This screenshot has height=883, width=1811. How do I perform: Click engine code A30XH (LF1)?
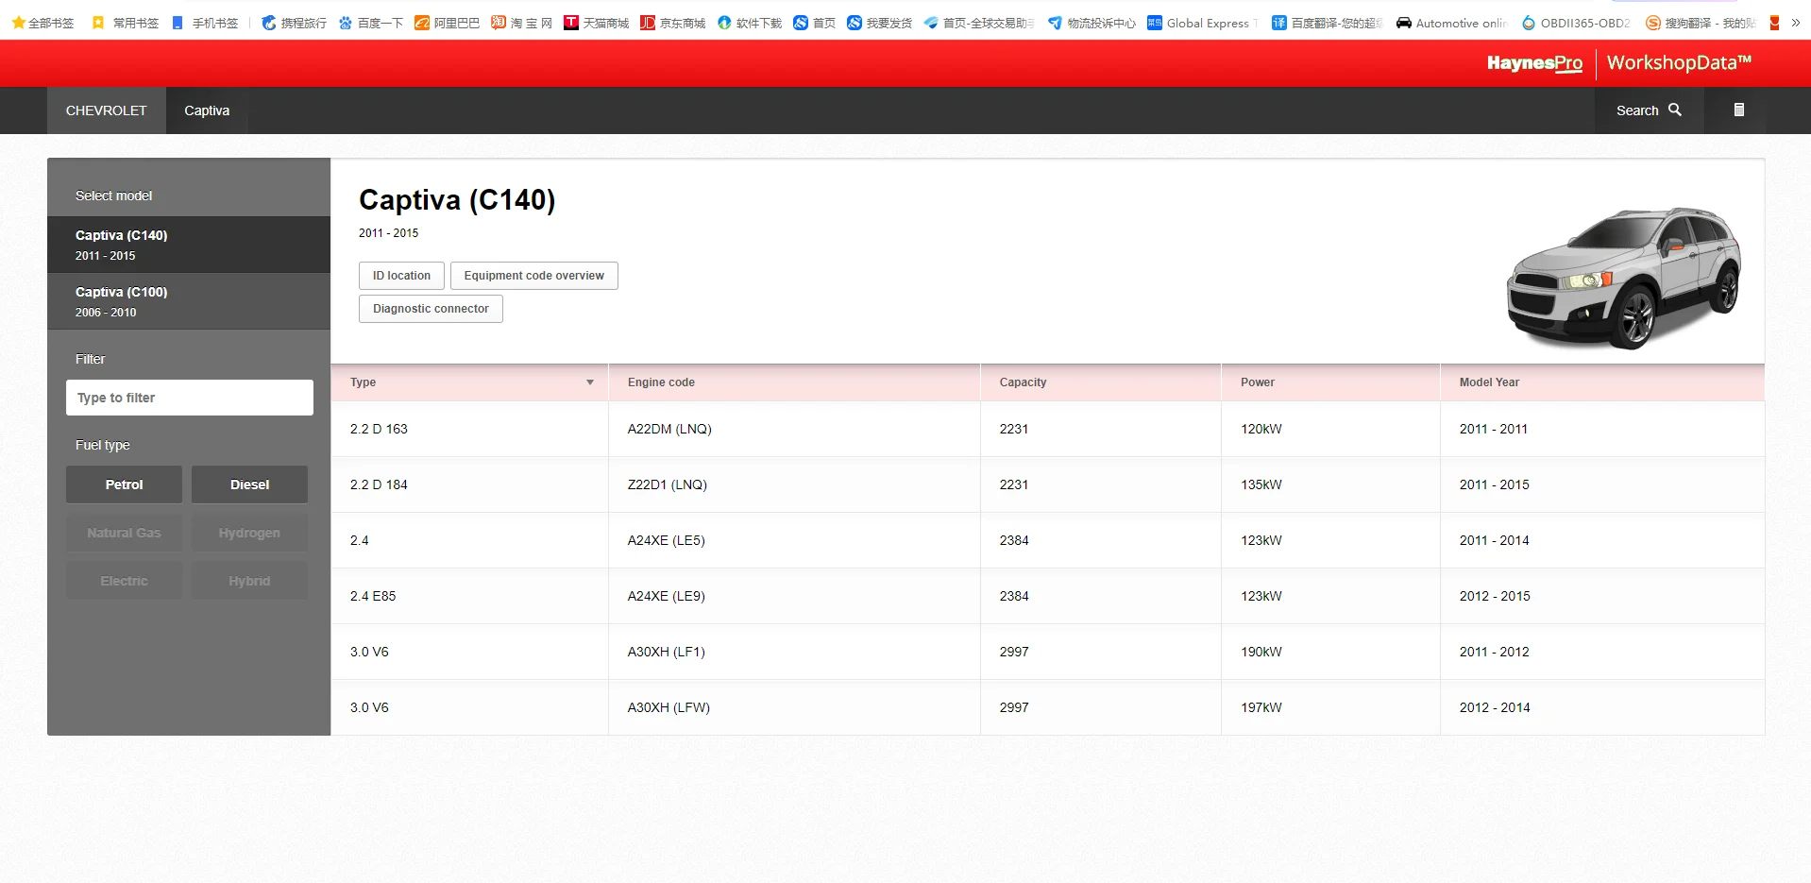667,652
